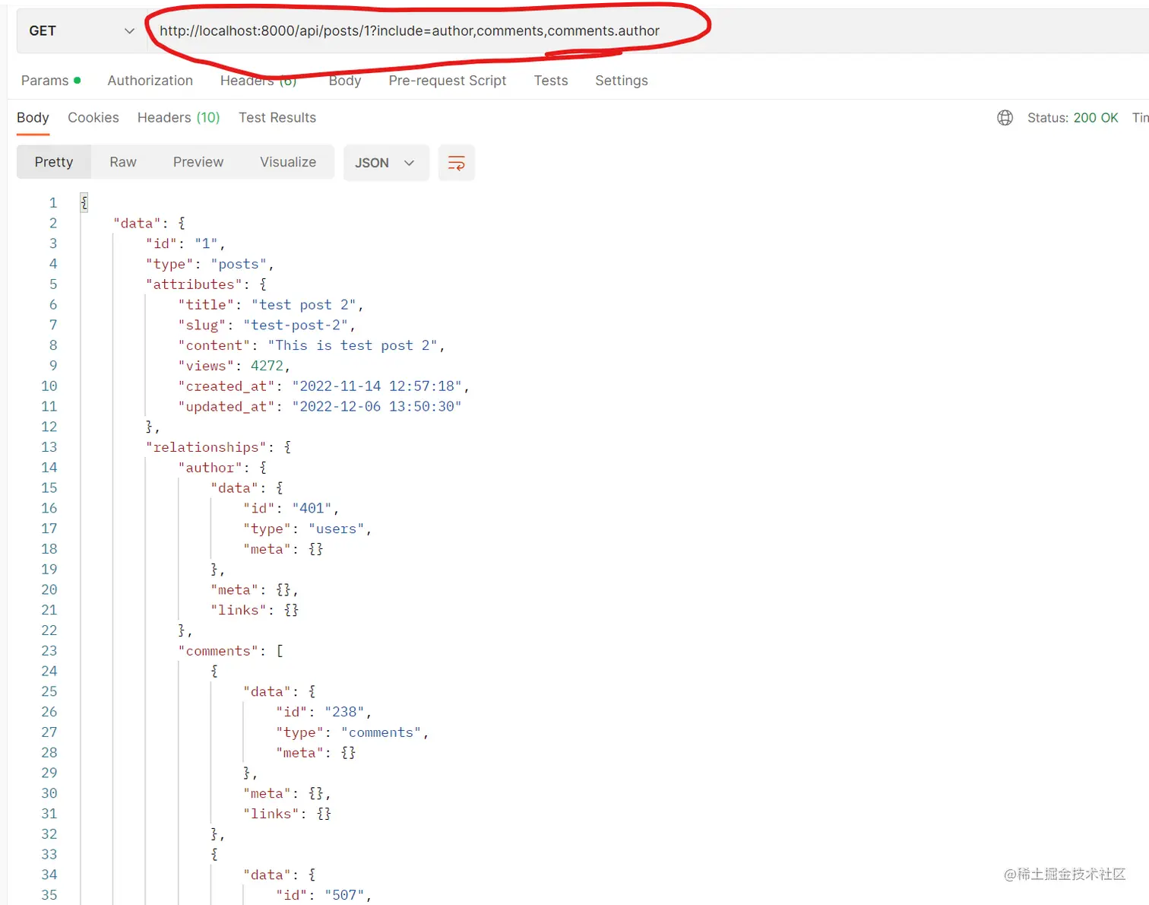Screen dimensions: 1149x905
Task: Open the JSON format dropdown
Action: click(386, 163)
